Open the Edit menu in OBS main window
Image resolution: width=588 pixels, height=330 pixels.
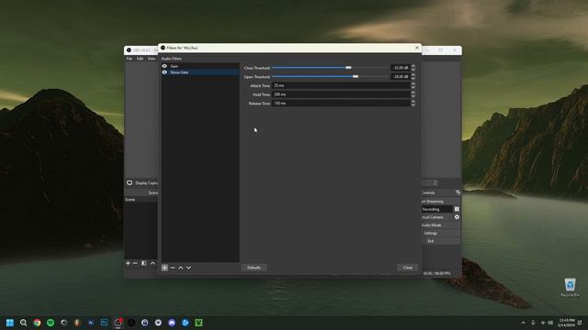pos(140,59)
